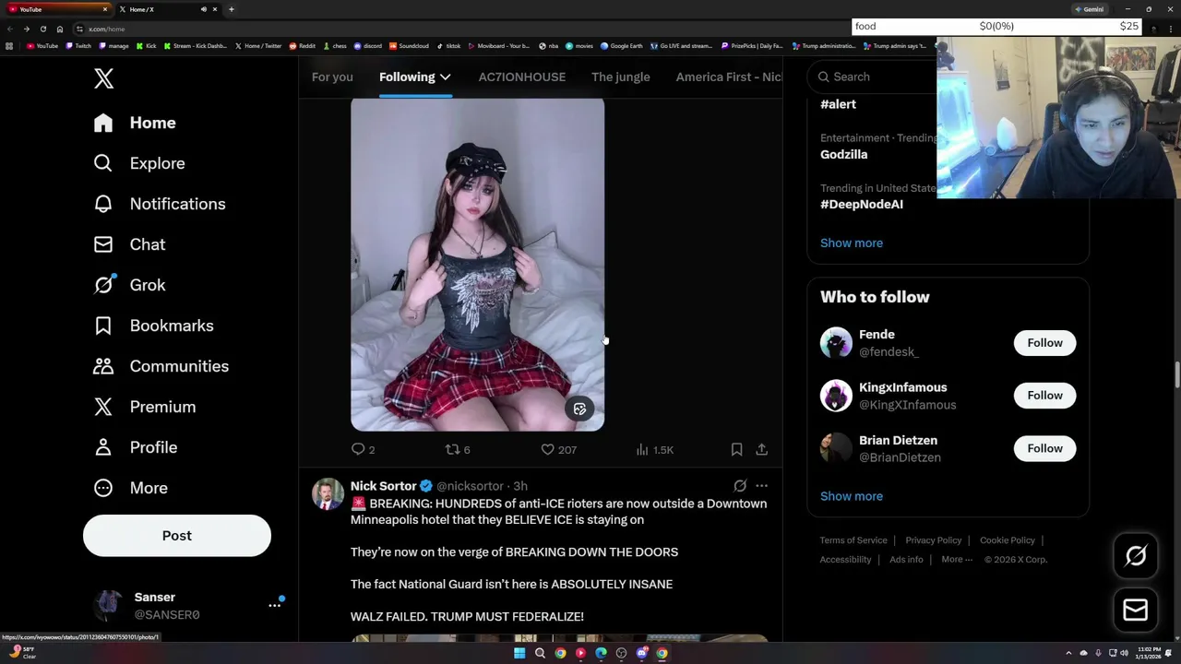Open the Godzilla trending topic
This screenshot has width=1181, height=664.
[844, 154]
